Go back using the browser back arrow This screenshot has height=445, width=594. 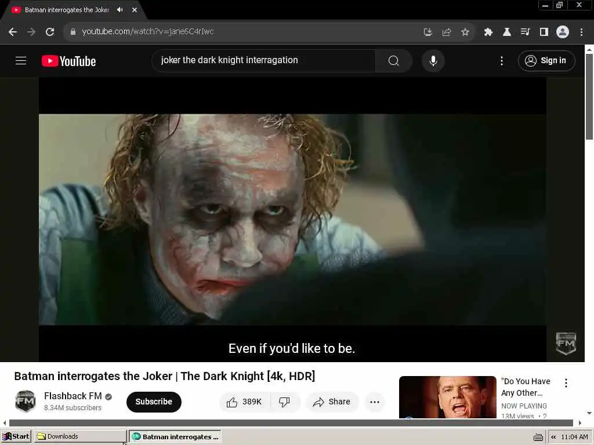pos(13,32)
